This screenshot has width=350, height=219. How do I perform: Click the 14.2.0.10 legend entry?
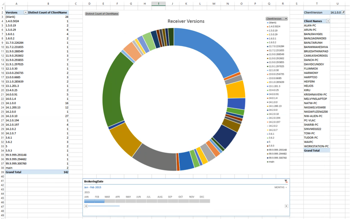(274, 114)
